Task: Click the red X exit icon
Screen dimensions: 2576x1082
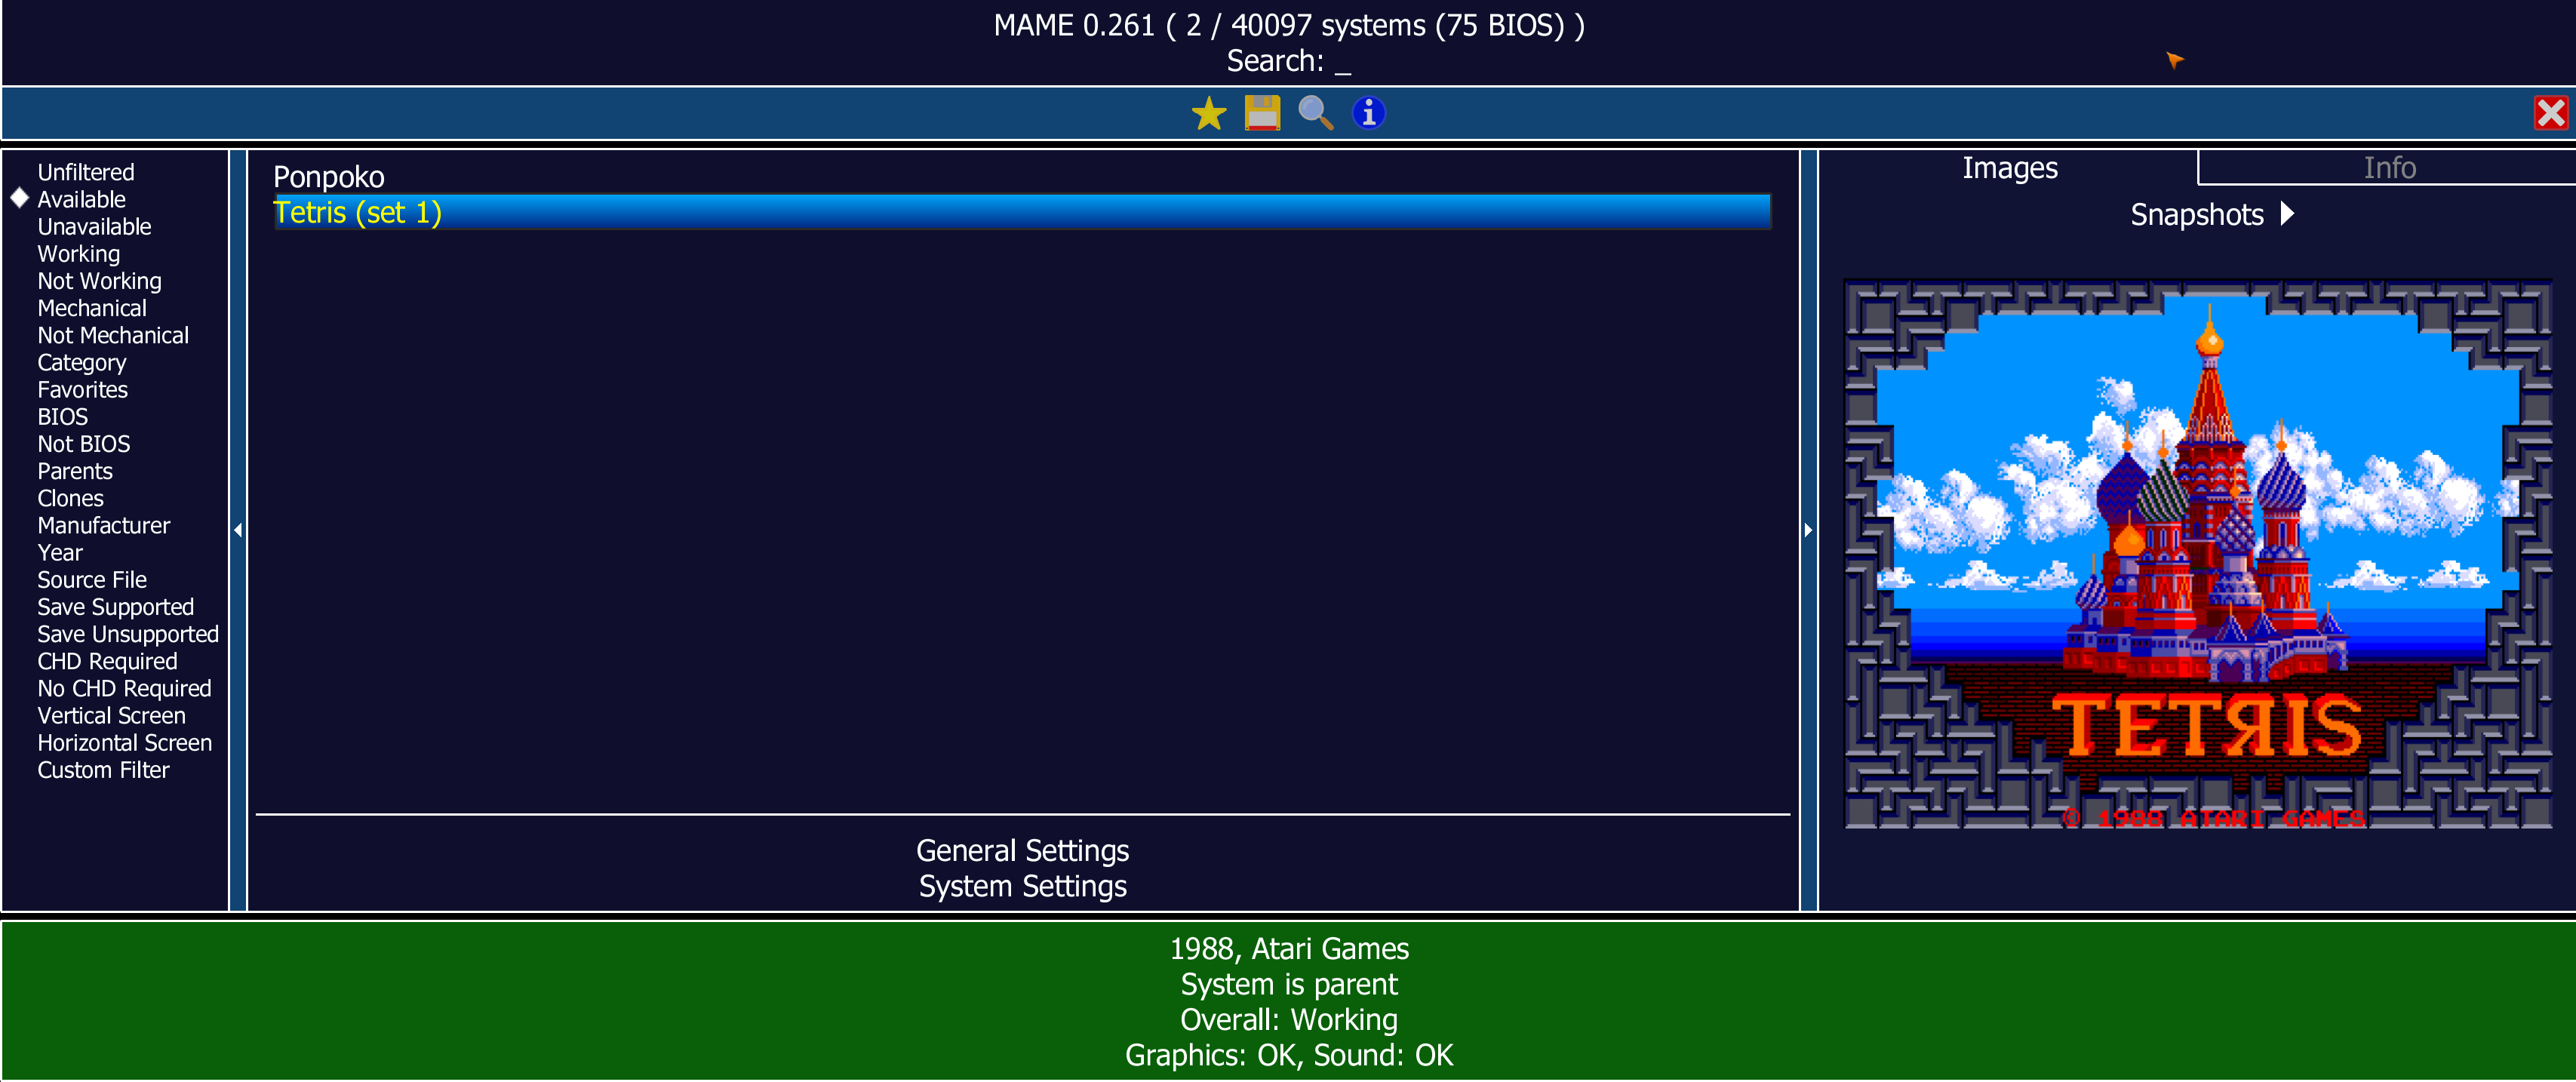Action: point(2550,113)
